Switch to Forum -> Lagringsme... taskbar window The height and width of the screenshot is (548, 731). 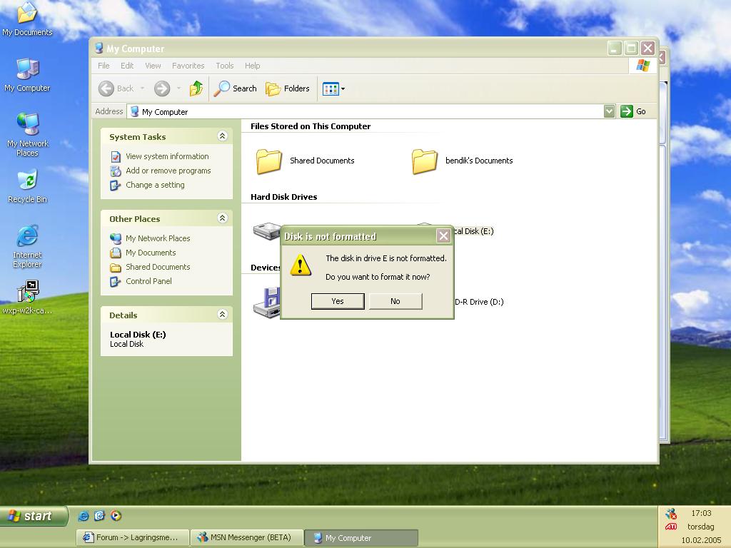132,538
